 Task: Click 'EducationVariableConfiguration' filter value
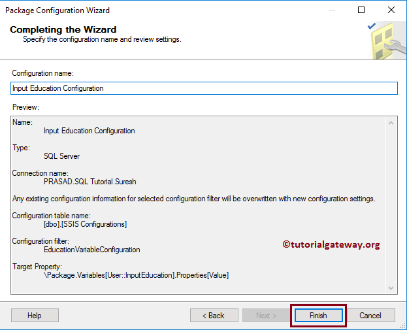92,250
